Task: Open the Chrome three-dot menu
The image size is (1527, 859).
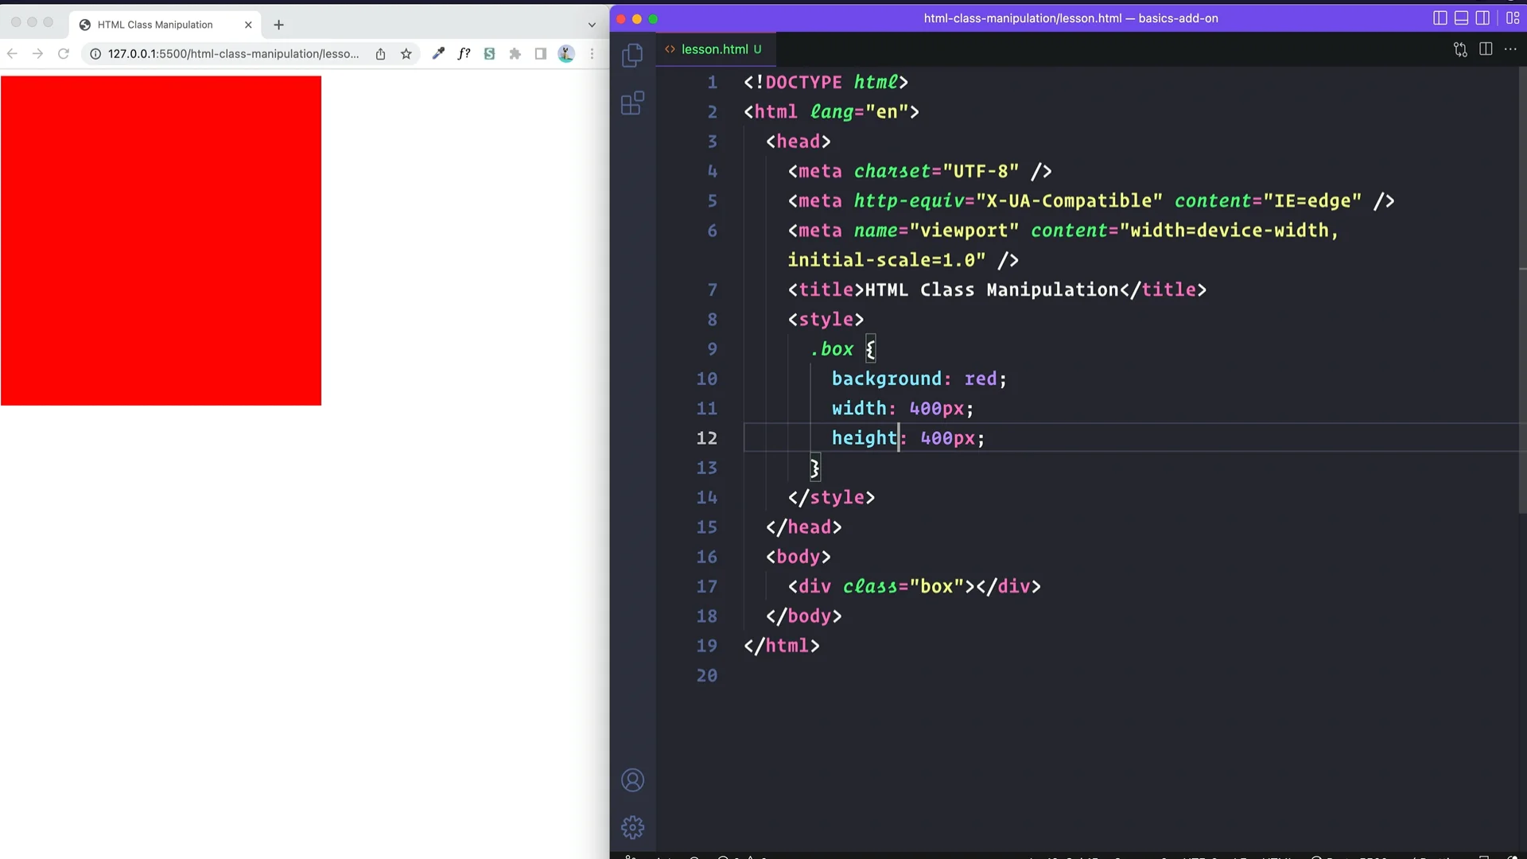Action: tap(593, 54)
